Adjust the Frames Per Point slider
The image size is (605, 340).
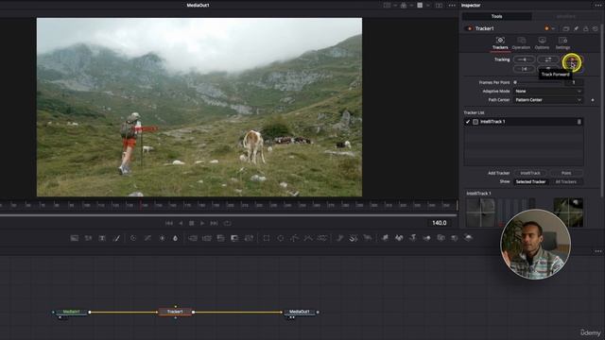538,82
